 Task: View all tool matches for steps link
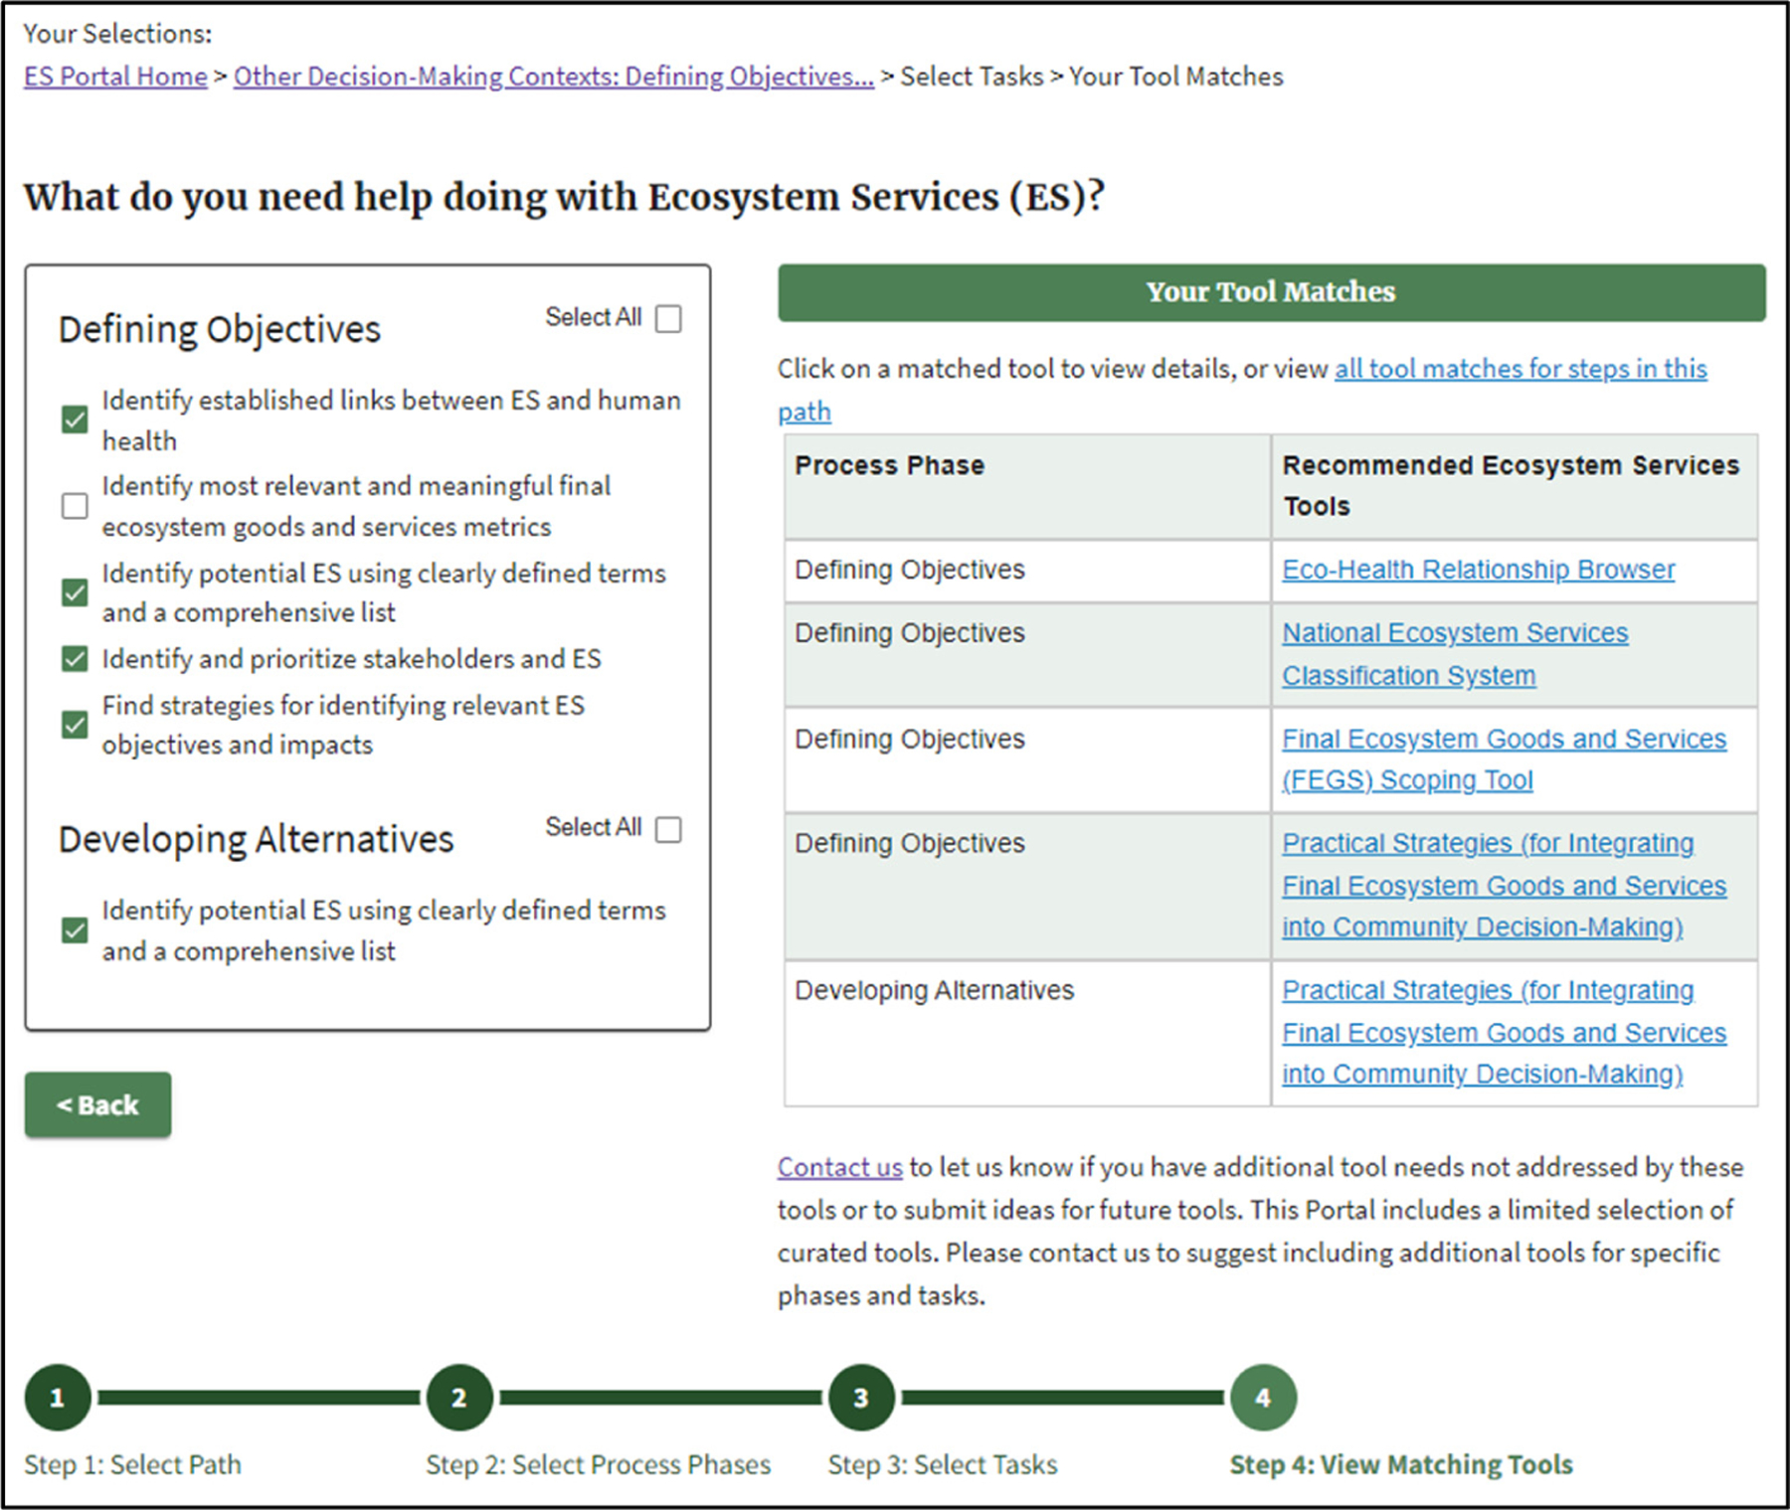click(x=1520, y=369)
